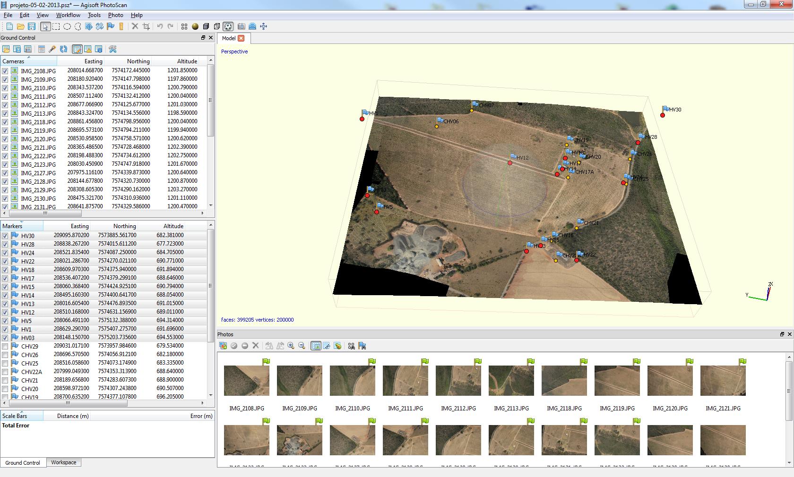Open the File menu
Screen dimensions: 794x477
click(8, 15)
